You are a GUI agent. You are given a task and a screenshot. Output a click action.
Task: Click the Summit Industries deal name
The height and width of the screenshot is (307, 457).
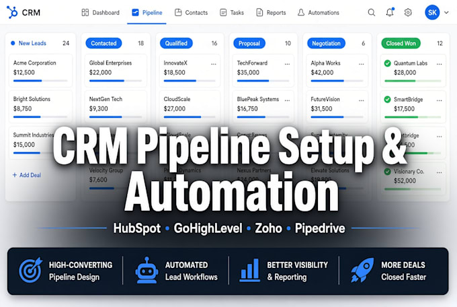(34, 135)
